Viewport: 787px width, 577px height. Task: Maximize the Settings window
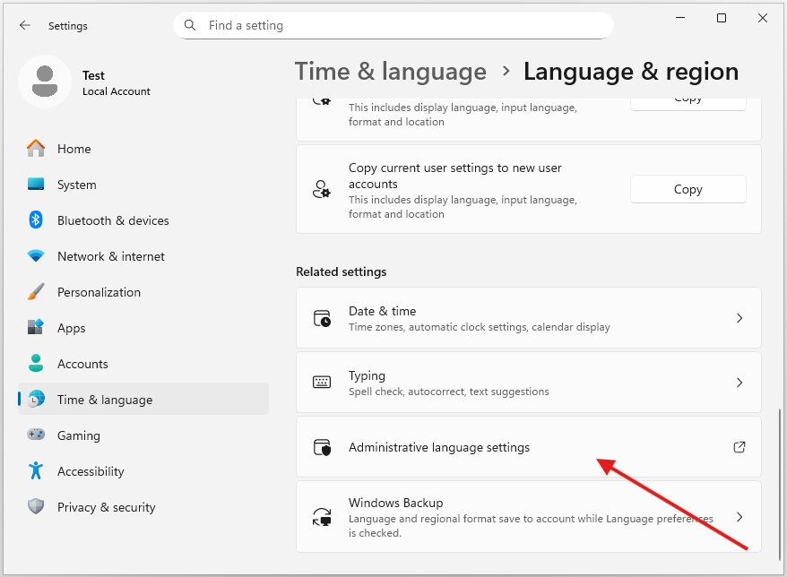click(x=722, y=18)
